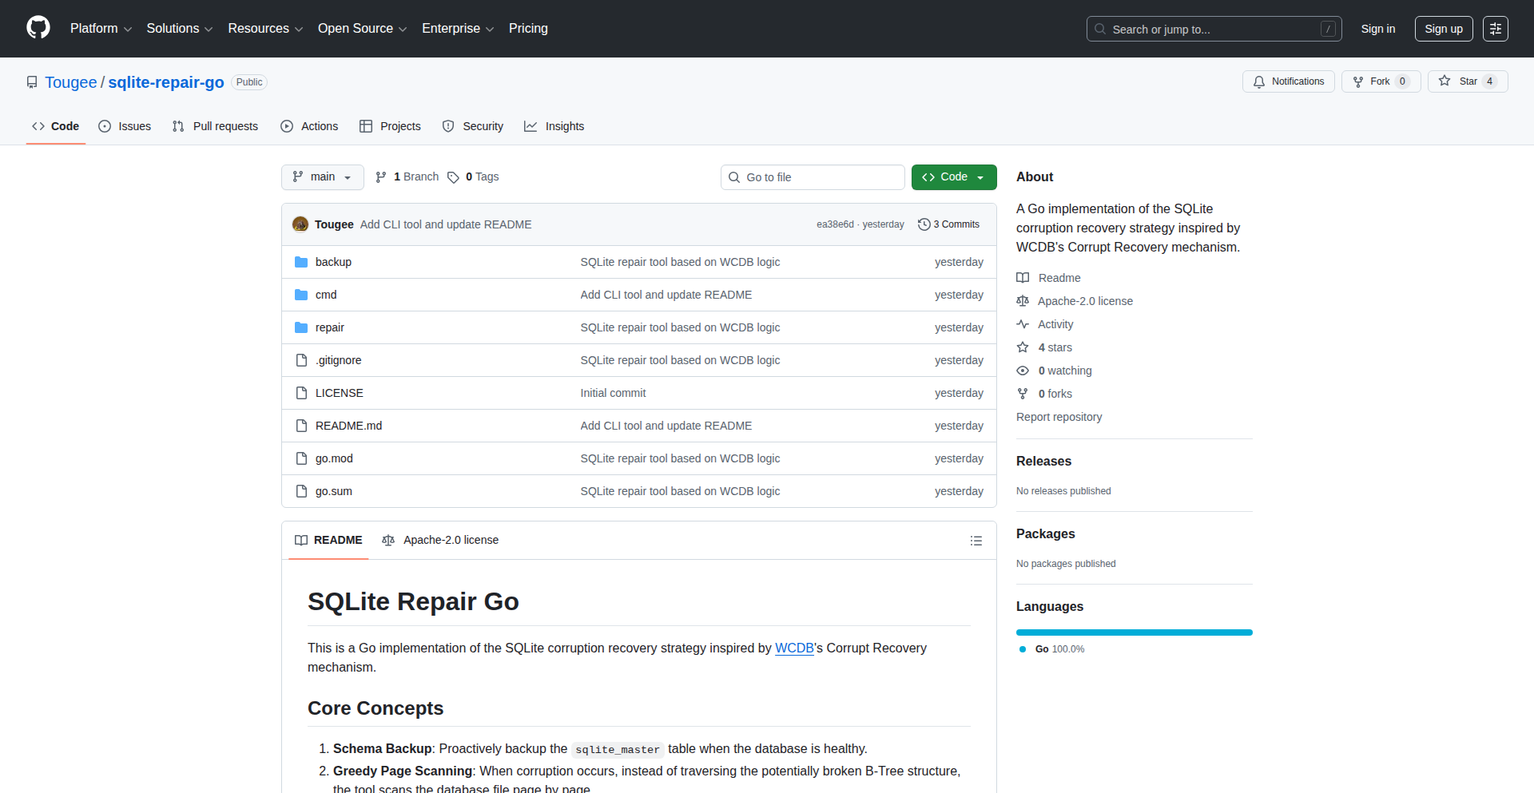The image size is (1534, 793).
Task: Open the README.md file
Action: click(348, 426)
